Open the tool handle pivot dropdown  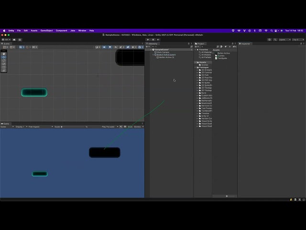tap(5, 47)
